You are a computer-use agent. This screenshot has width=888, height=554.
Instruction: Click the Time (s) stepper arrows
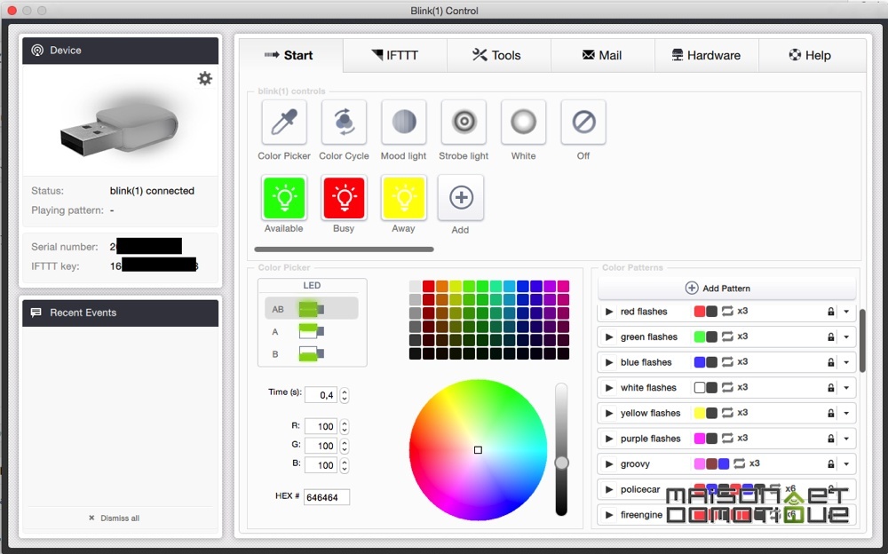(345, 395)
